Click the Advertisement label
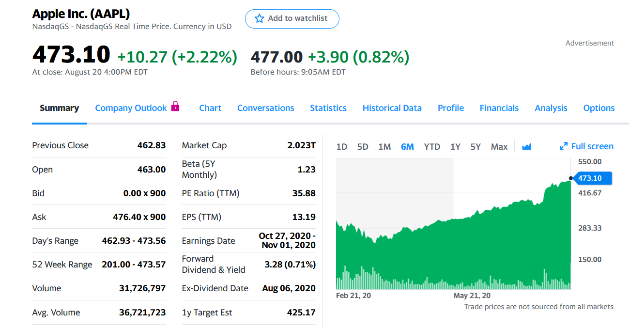Viewport: 629px width, 329px height. click(x=590, y=43)
